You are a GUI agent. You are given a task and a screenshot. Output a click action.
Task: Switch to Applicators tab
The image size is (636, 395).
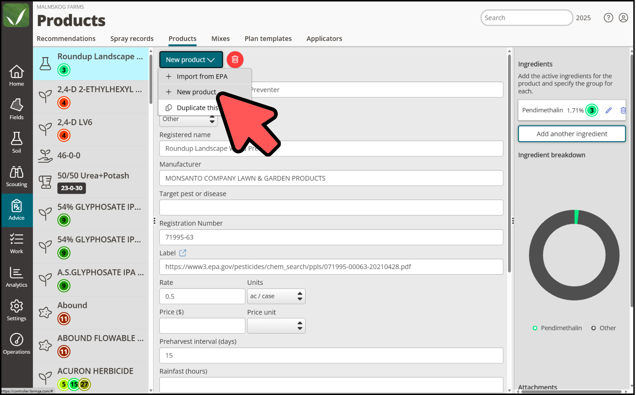coord(324,38)
